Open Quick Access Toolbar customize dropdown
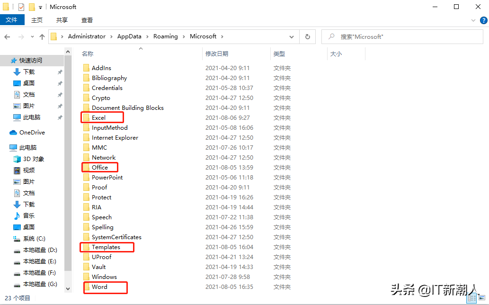489x305 pixels. click(40, 7)
